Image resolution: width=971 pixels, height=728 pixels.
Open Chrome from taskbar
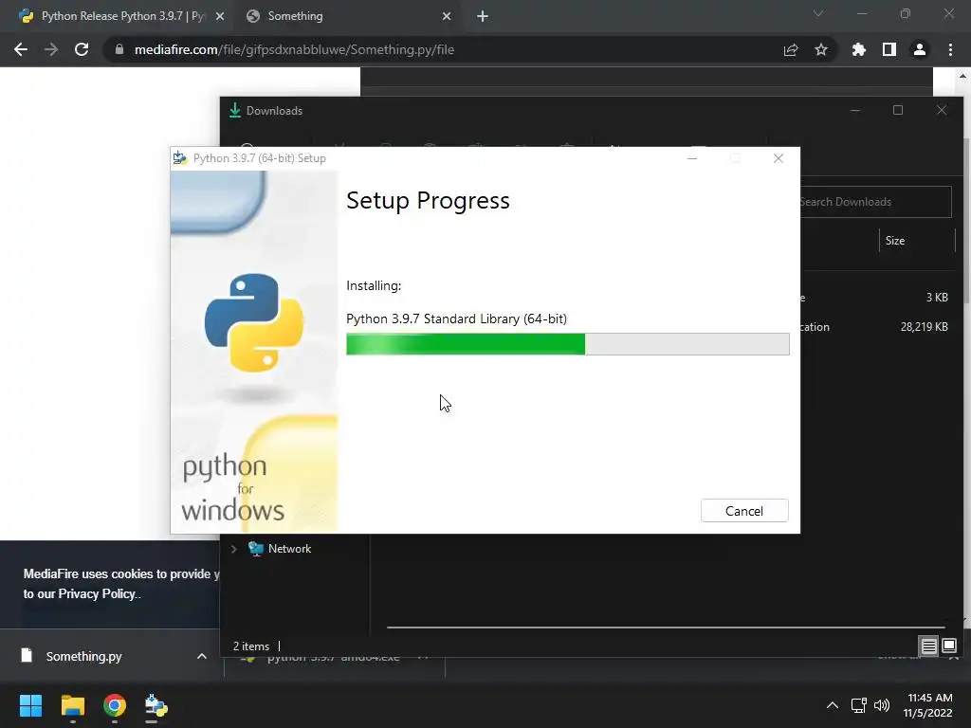(115, 705)
